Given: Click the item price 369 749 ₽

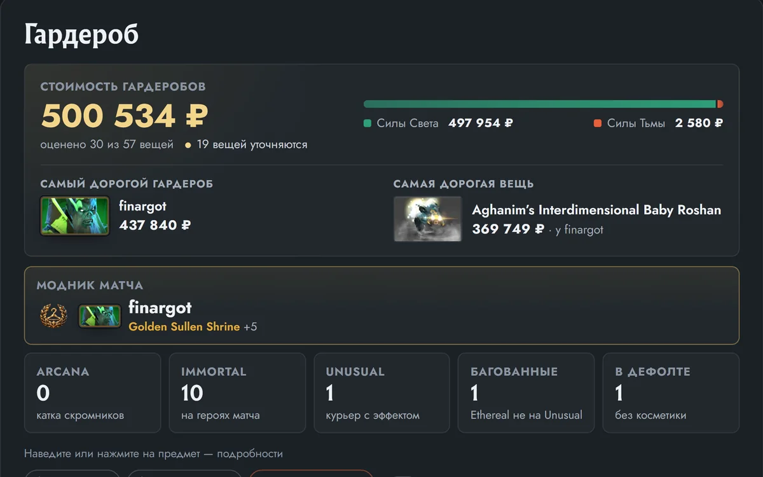Looking at the screenshot, I should click(508, 230).
